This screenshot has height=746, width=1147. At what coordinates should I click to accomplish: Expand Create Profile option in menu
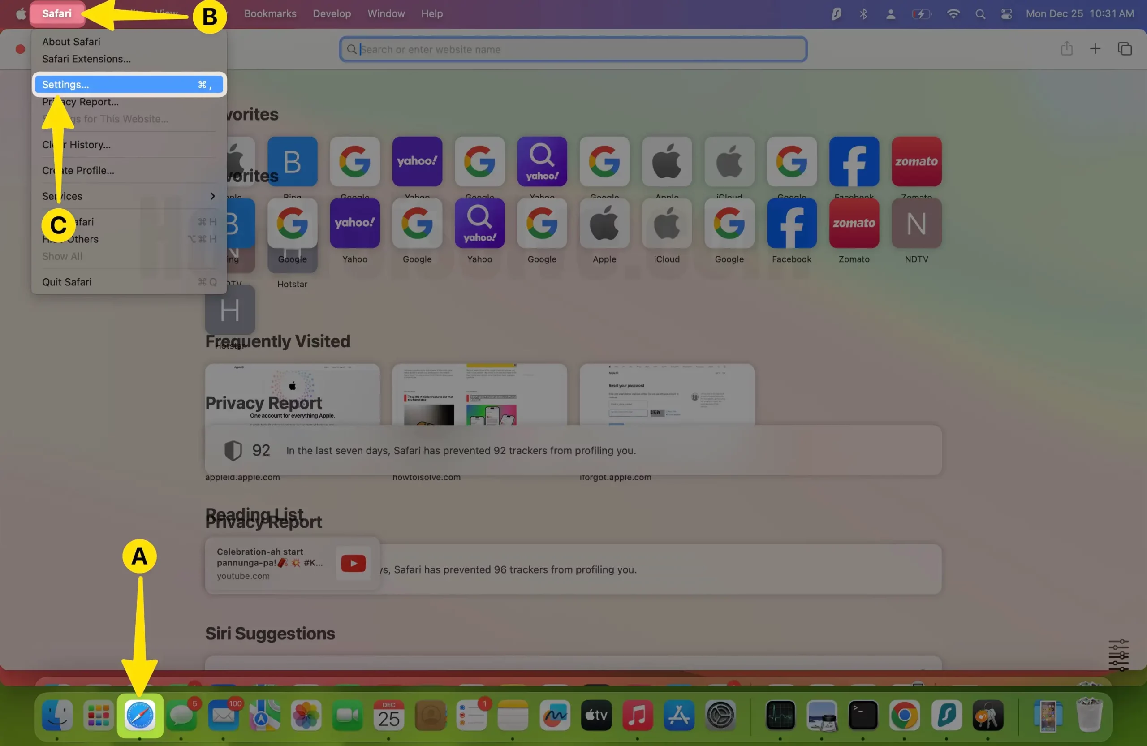78,170
